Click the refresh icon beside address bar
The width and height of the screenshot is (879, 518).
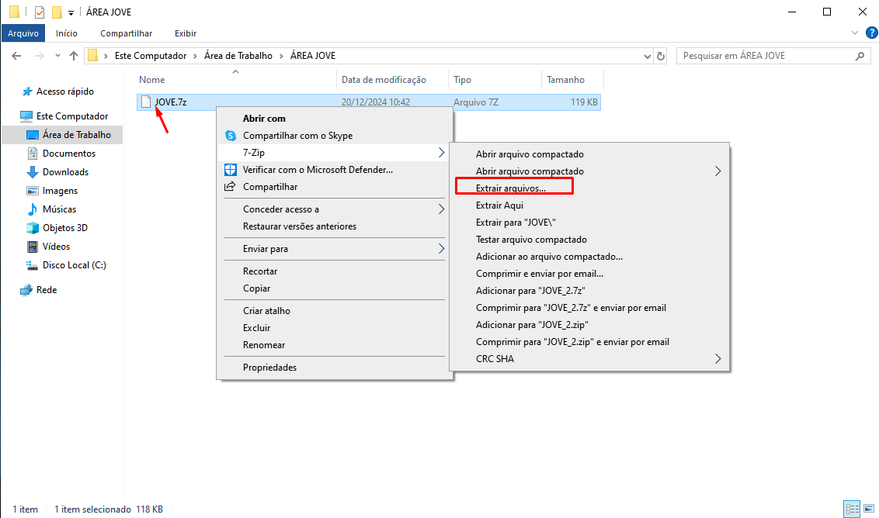point(661,56)
